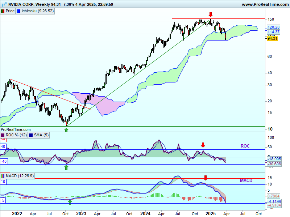Click the 2024 year label on time axis
The width and height of the screenshot is (290, 217).
click(145, 214)
